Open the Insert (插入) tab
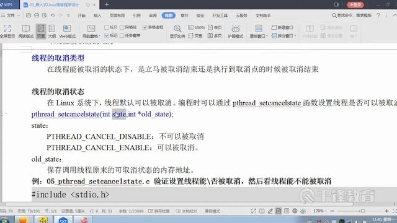The image size is (397, 223). [97, 15]
